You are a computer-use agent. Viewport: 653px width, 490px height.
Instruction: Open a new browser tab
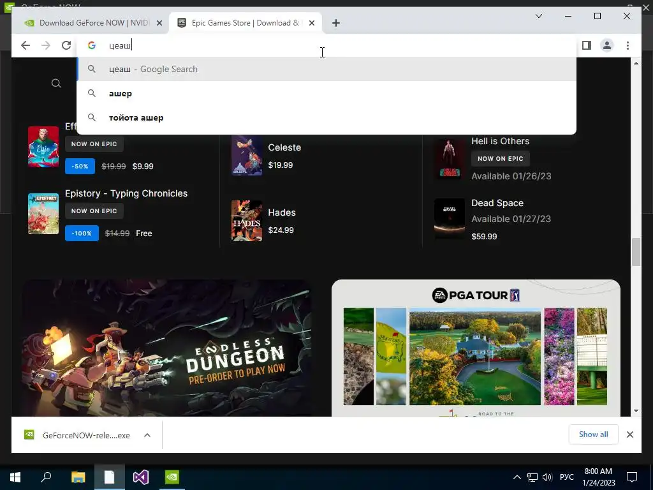coord(336,23)
